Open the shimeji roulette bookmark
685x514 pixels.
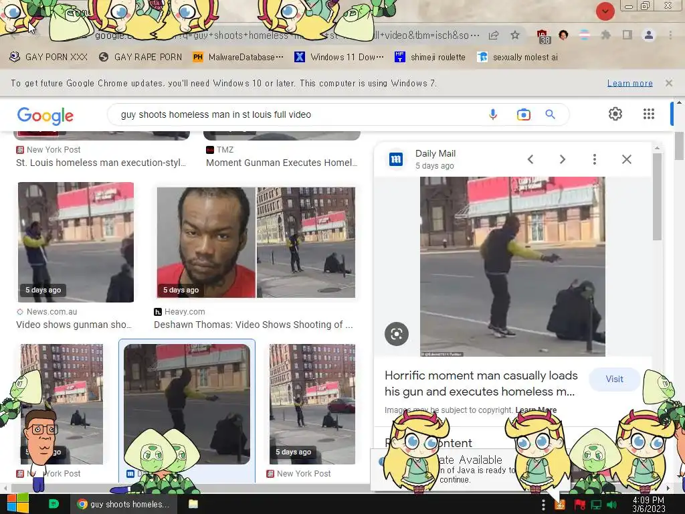430,58
